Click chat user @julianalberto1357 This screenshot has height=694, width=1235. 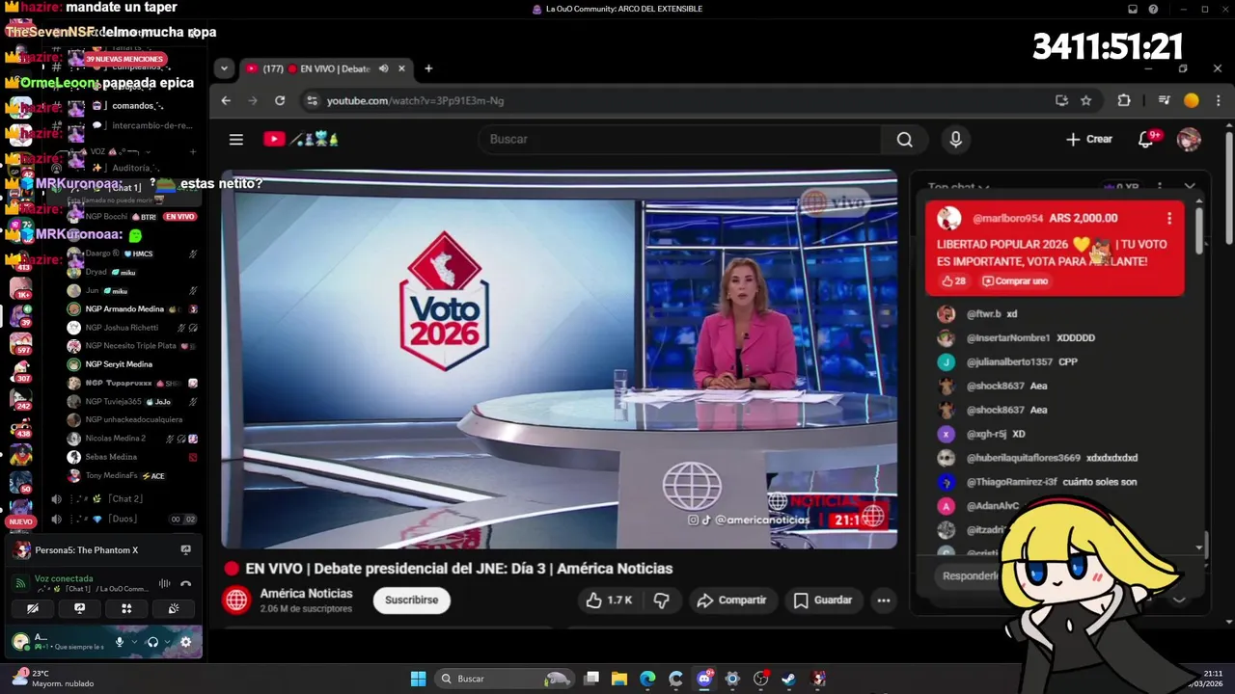click(1009, 362)
